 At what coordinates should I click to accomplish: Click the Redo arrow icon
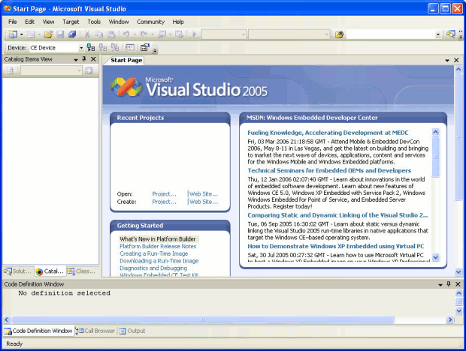(144, 34)
